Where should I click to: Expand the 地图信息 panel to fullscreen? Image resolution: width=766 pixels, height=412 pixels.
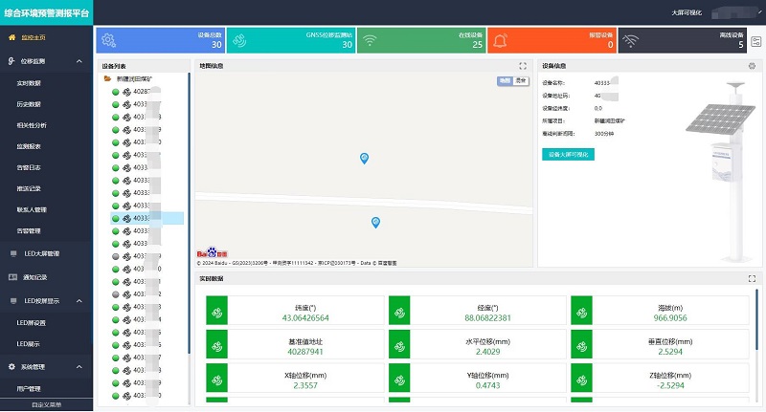523,66
